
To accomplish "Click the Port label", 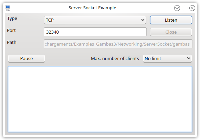I will tap(11, 31).
